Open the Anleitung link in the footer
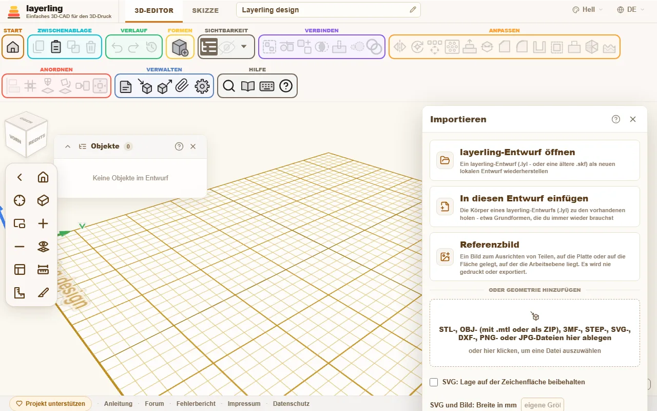Viewport: 657px width, 411px height. click(118, 404)
